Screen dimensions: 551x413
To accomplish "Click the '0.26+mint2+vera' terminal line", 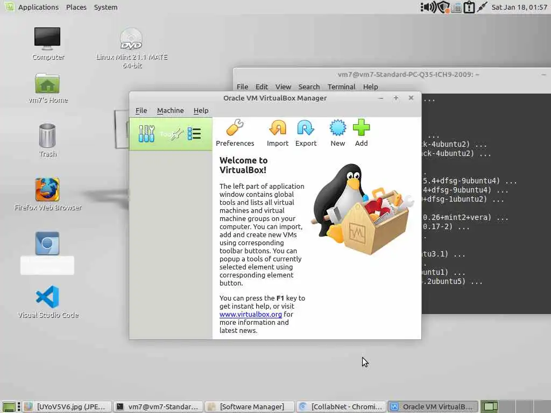I will tap(465, 217).
